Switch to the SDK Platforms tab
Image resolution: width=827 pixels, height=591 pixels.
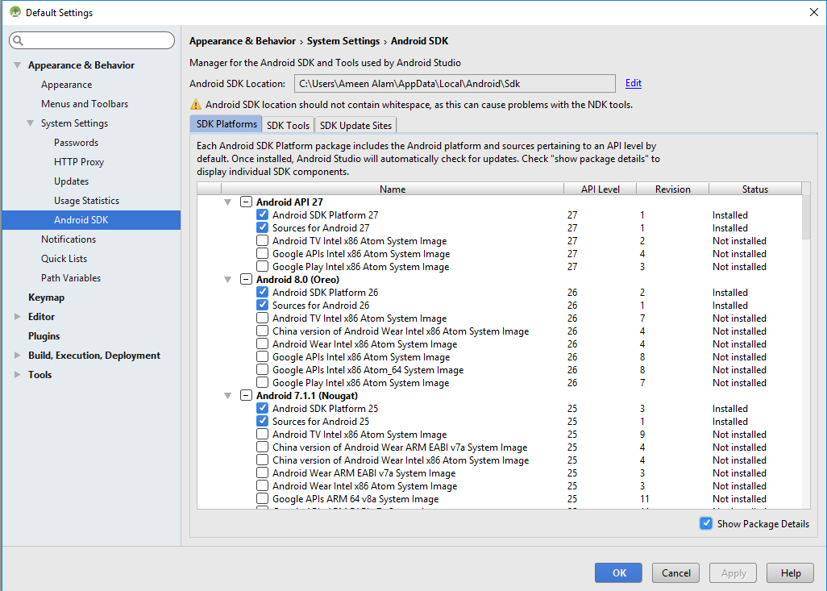click(x=226, y=124)
